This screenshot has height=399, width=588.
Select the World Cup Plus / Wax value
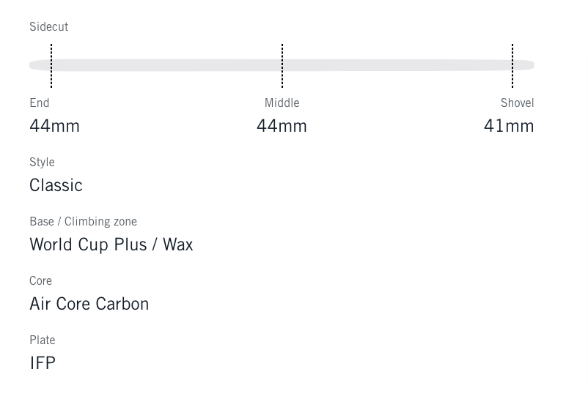(111, 245)
